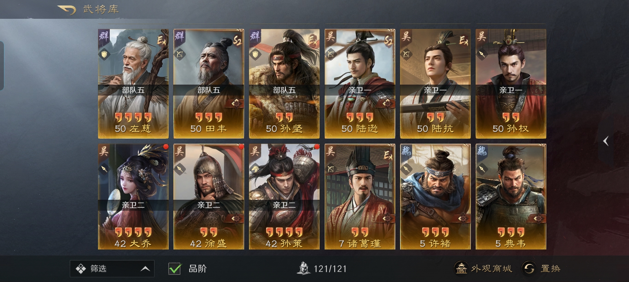Click the 121/121 general count indicator
This screenshot has height=282, width=629.
322,268
